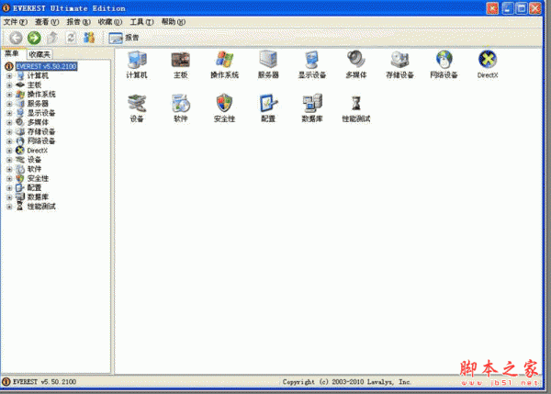Select 设备 in the tree
Viewport: 551px width, 394px height.
pyautogui.click(x=35, y=160)
